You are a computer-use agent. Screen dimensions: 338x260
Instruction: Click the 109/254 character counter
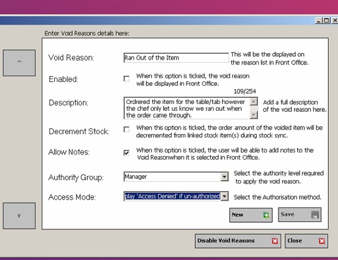click(245, 92)
